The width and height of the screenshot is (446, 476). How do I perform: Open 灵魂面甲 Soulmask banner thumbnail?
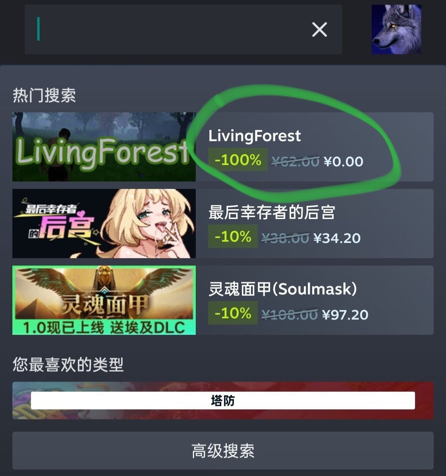104,300
